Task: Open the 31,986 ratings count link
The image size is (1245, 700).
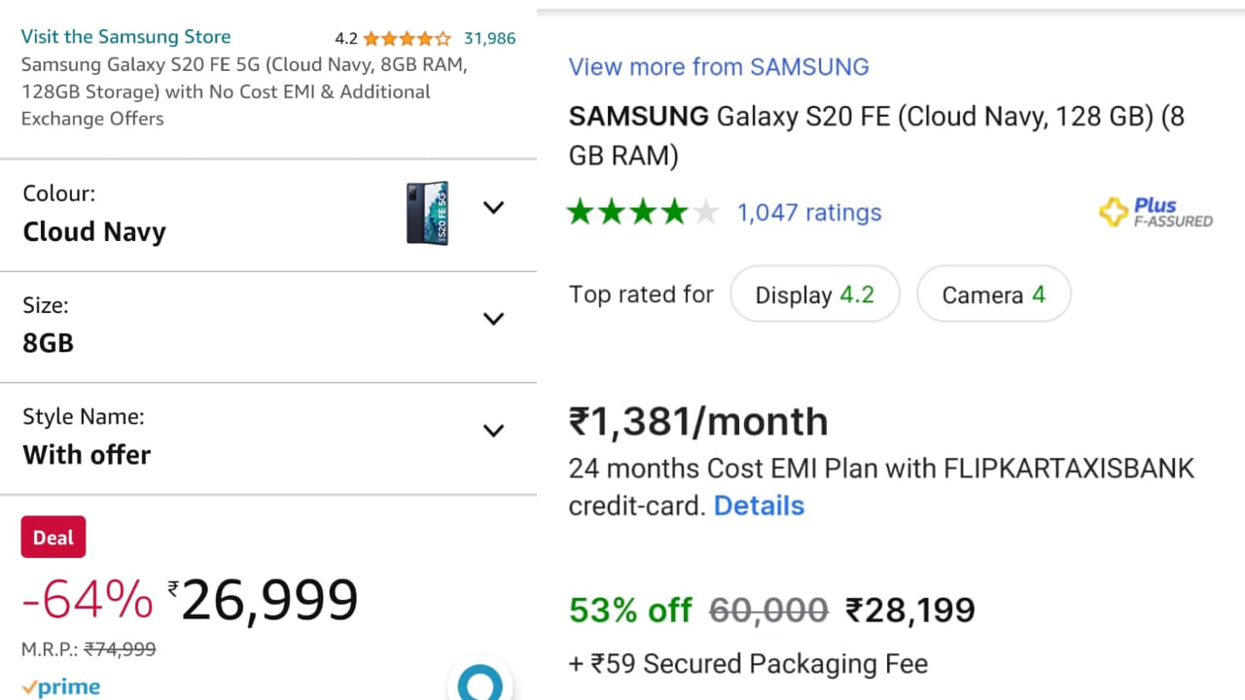Action: click(x=489, y=39)
